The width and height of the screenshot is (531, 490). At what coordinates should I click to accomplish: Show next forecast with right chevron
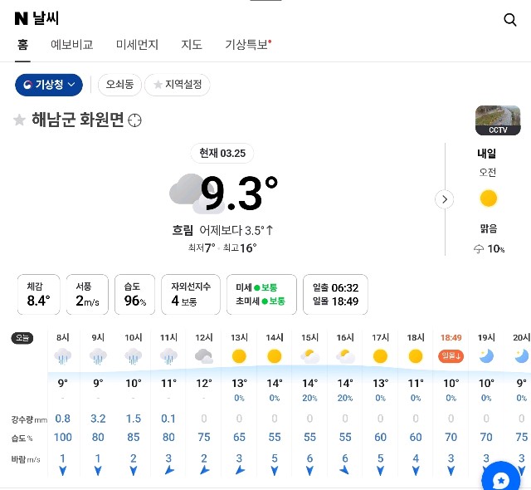point(446,199)
